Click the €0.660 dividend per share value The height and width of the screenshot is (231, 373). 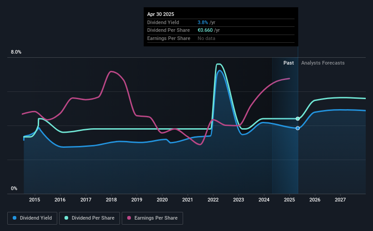(205, 30)
